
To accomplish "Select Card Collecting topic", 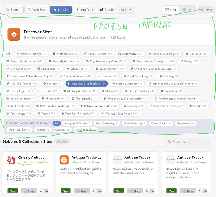I will tap(107, 123).
